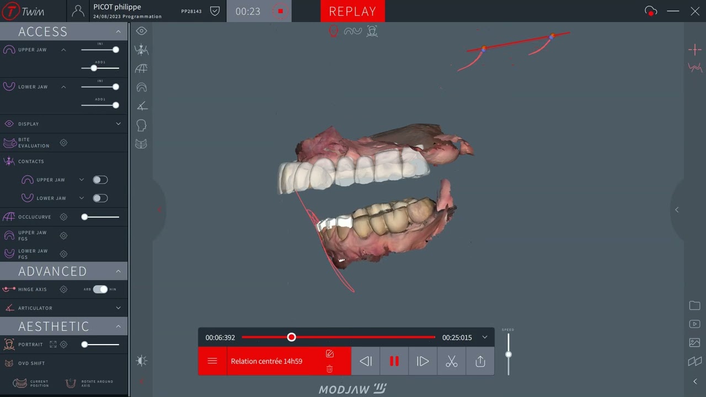Viewport: 706px width, 397px height.
Task: Open the video library icon on right sidebar
Action: [694, 324]
